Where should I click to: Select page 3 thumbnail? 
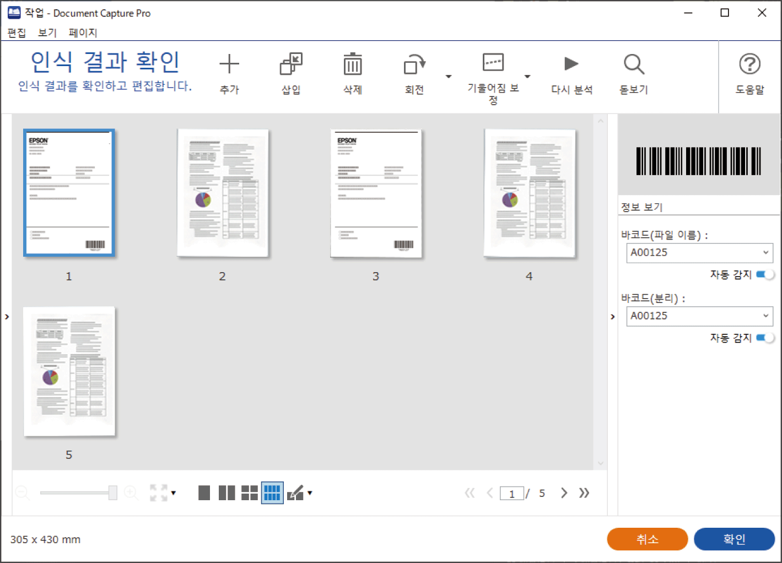(x=376, y=193)
